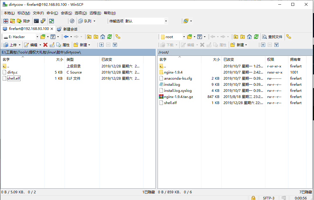Click the local panel 新建 button
This screenshot has width=314, height=200.
tap(82, 45)
